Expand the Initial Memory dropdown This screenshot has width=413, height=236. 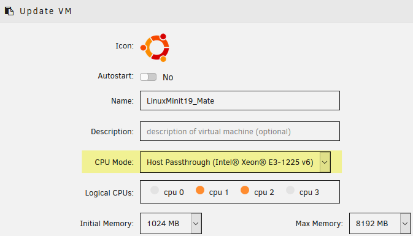click(x=196, y=223)
